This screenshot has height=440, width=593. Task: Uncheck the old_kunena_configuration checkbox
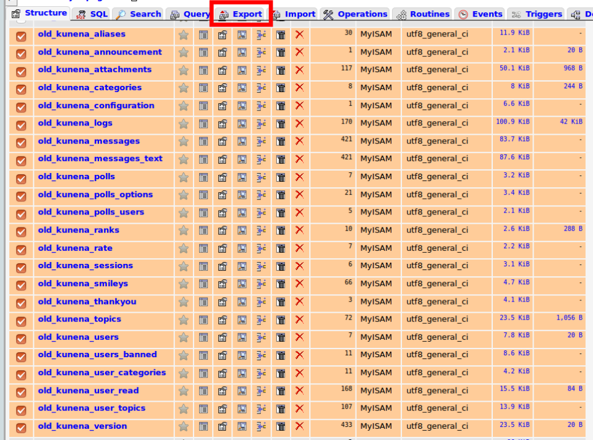tap(21, 107)
